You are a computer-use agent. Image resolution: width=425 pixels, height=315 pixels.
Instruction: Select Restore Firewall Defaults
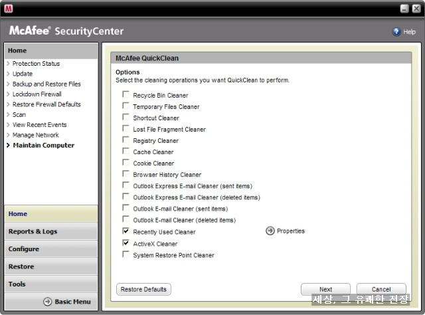tap(46, 104)
